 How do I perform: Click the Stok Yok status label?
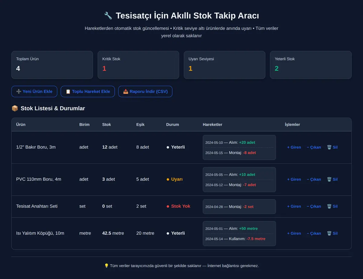(x=178, y=206)
